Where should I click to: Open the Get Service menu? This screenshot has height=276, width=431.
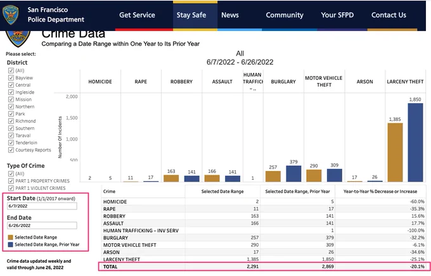(x=137, y=15)
